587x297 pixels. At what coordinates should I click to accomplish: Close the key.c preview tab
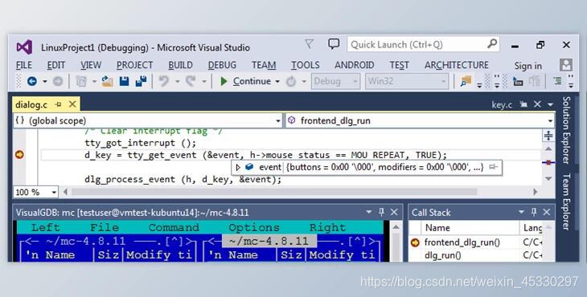click(537, 104)
